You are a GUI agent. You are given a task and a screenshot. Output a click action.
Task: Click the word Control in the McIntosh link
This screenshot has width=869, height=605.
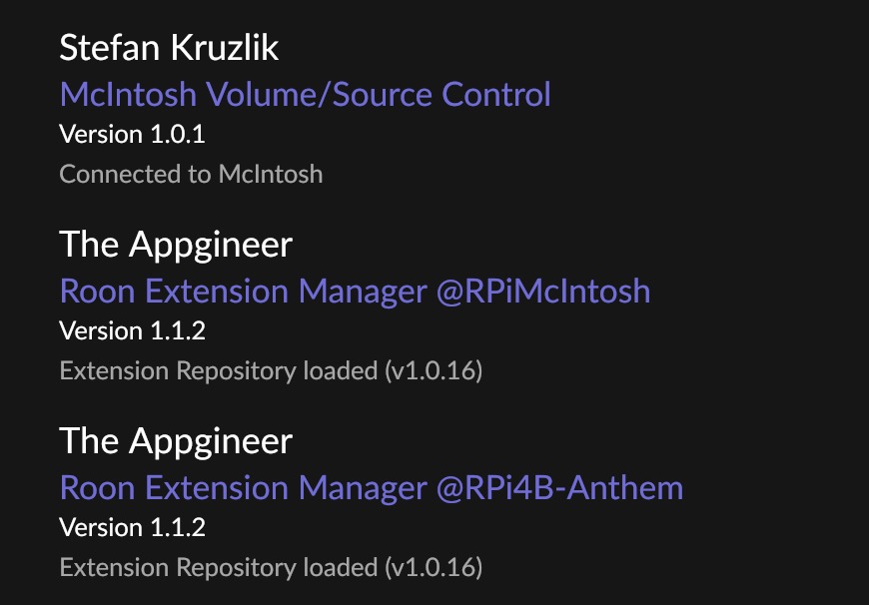[496, 94]
